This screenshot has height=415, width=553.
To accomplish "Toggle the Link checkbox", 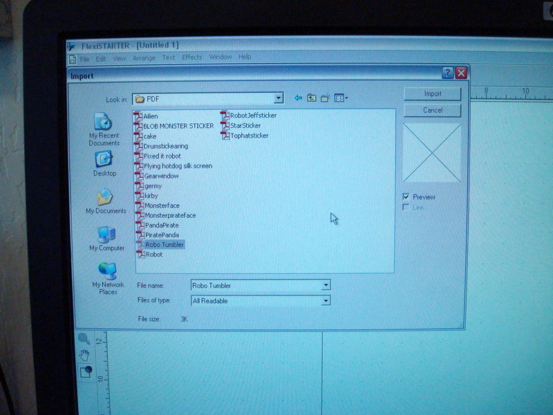I will click(x=406, y=207).
